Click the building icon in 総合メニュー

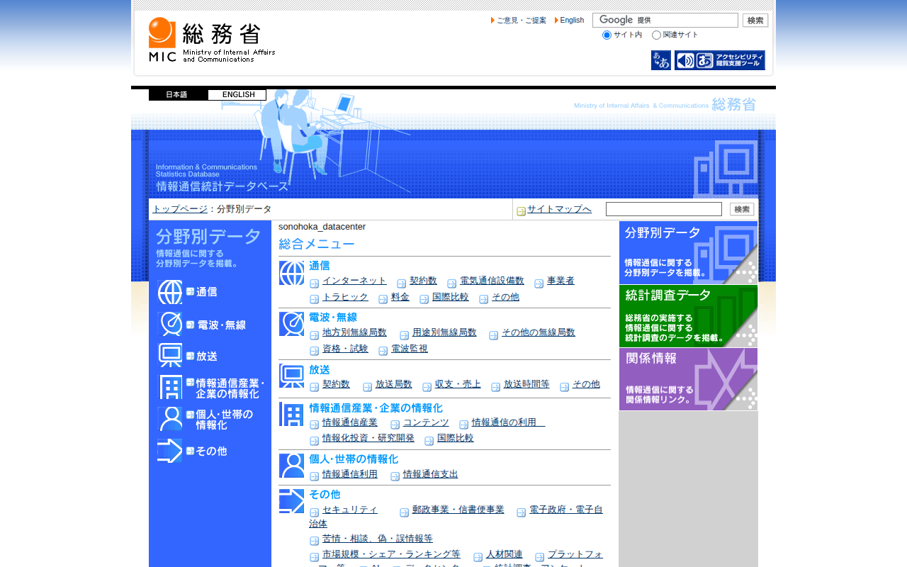point(292,414)
